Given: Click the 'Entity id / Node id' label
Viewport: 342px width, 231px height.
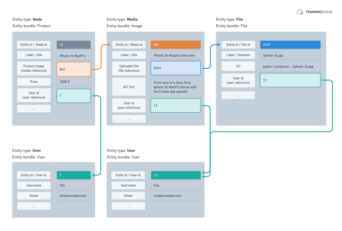Looking at the screenshot, I should pos(34,45).
